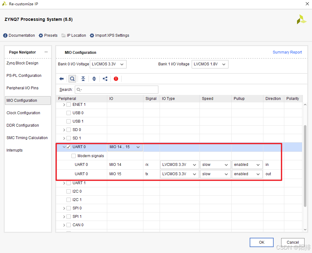Image resolution: width=312 pixels, height=253 pixels.
Task: Open Bank 1 I/O Voltage dropdown
Action: click(210, 64)
